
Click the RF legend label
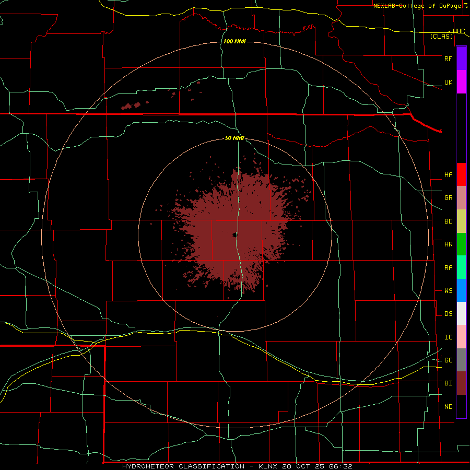448,58
